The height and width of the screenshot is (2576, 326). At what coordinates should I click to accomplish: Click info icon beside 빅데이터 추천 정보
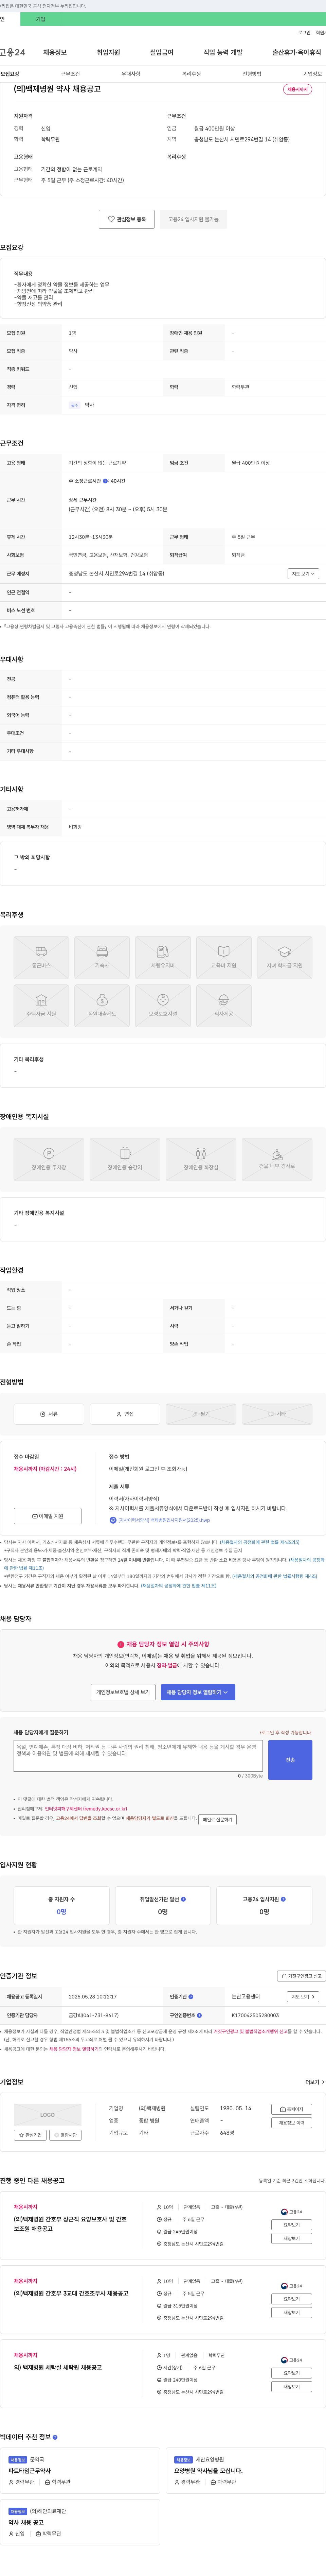55,2437
